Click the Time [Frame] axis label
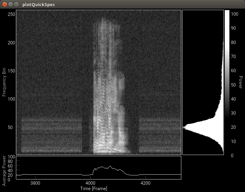The height and width of the screenshot is (192, 245). click(x=94, y=189)
